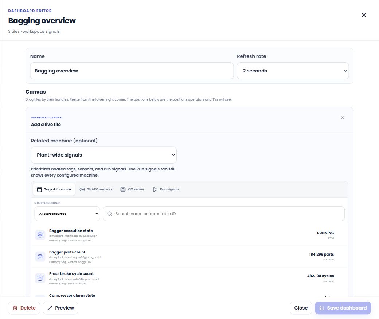The image size is (379, 319).
Task: Switch to the i3X server tab
Action: 132,189
